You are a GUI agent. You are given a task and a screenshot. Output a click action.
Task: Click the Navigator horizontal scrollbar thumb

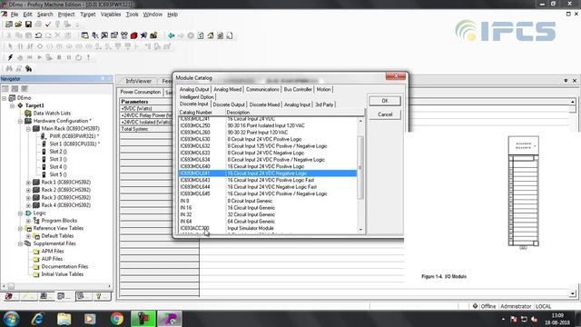click(x=12, y=286)
